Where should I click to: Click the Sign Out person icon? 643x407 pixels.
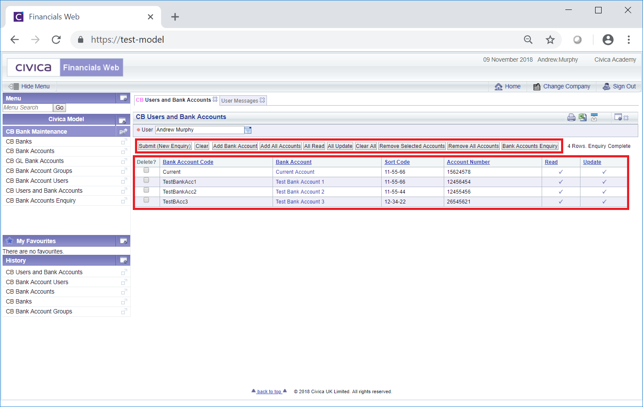(x=606, y=86)
